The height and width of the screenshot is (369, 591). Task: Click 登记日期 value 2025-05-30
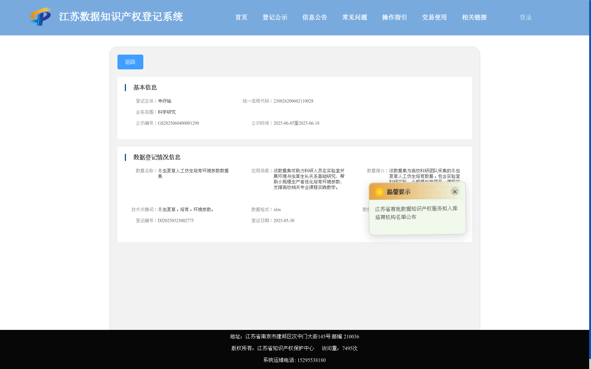click(x=284, y=221)
